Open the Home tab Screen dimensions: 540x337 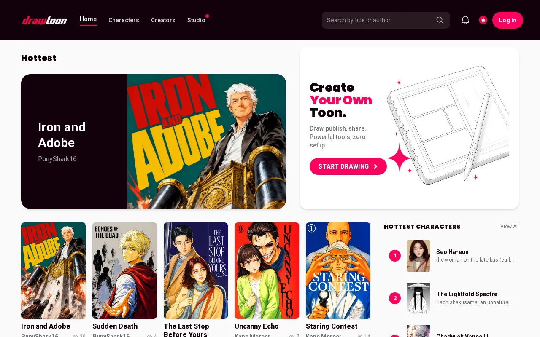[x=88, y=19]
